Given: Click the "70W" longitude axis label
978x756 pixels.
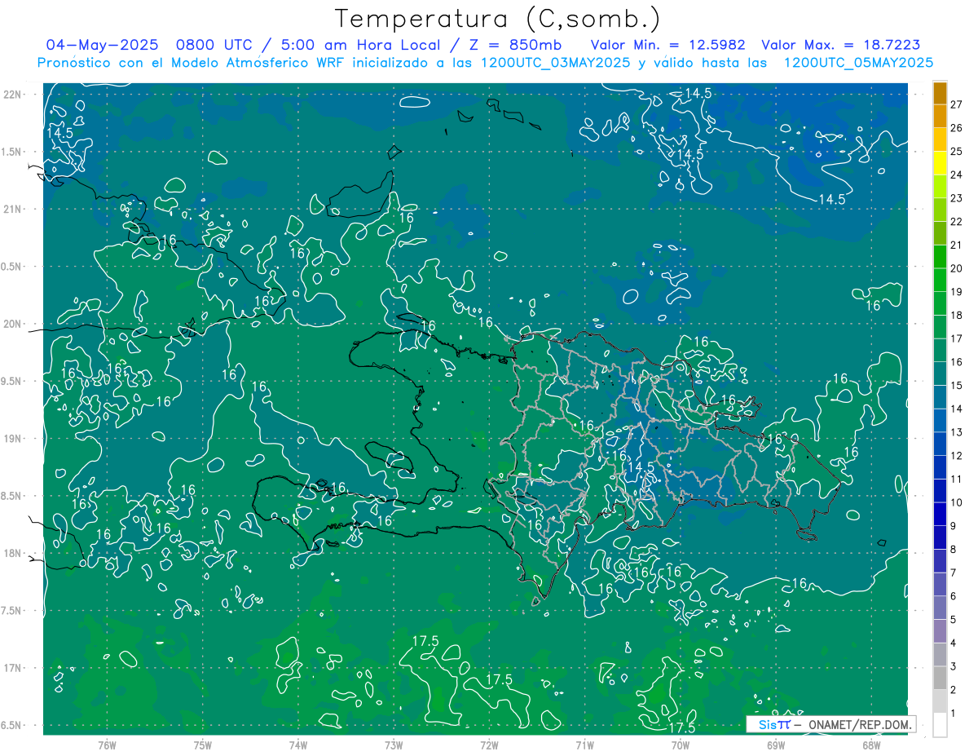Looking at the screenshot, I should 681,745.
